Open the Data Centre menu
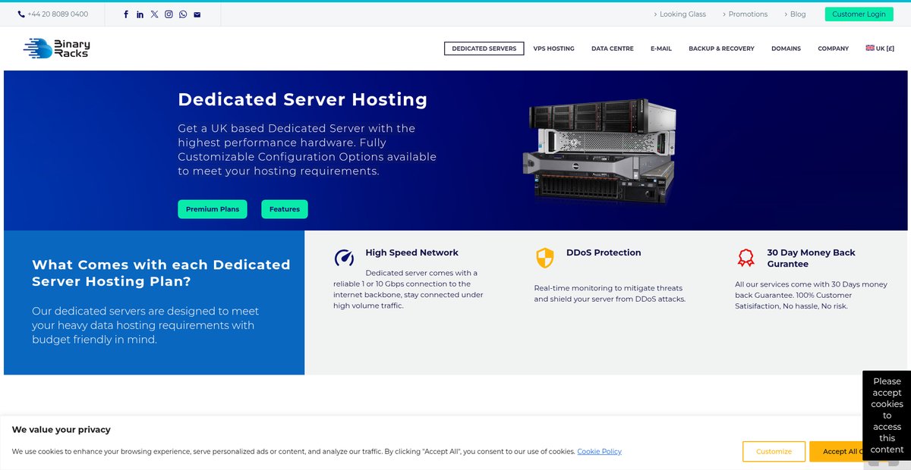This screenshot has height=470, width=911. point(613,49)
